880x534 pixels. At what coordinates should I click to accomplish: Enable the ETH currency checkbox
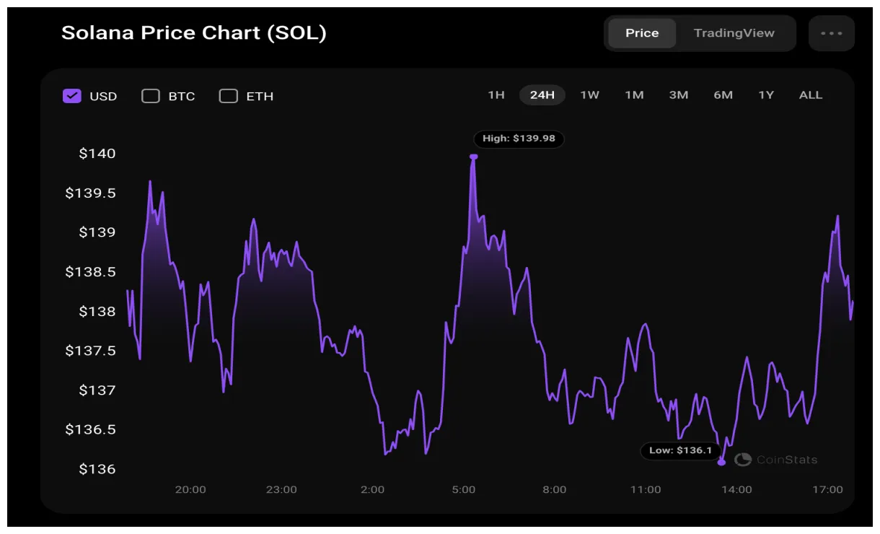[228, 95]
